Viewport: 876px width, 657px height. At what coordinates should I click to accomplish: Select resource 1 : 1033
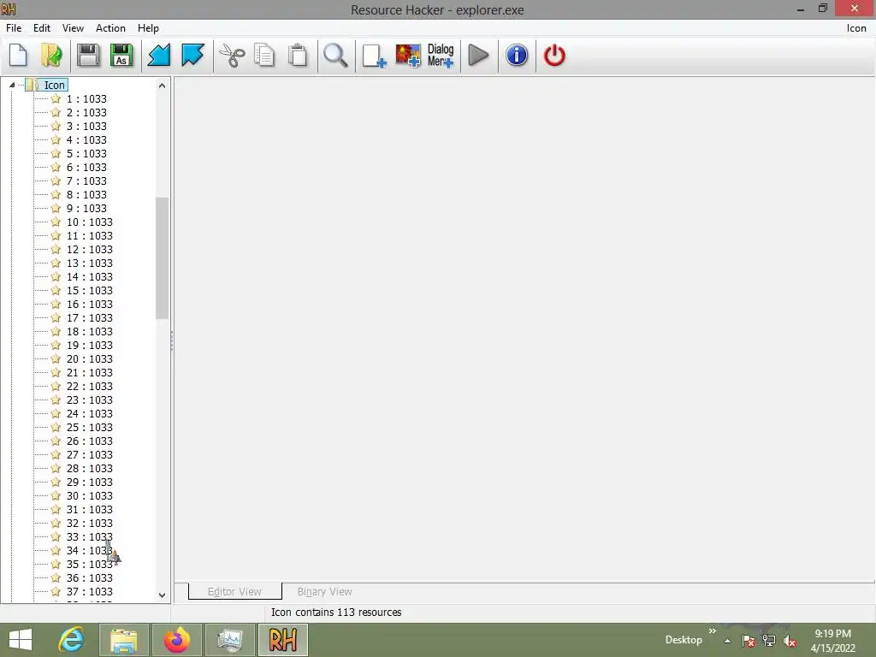click(86, 99)
